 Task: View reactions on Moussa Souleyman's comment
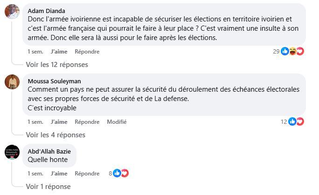click(x=296, y=121)
